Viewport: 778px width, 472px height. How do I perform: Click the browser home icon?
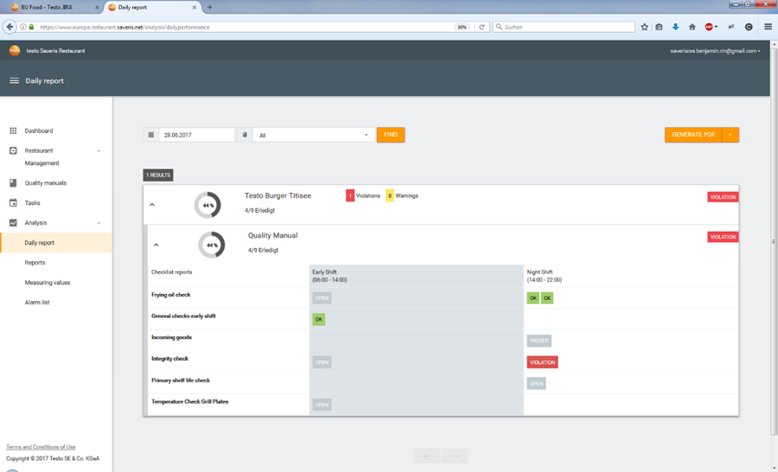pyautogui.click(x=692, y=27)
